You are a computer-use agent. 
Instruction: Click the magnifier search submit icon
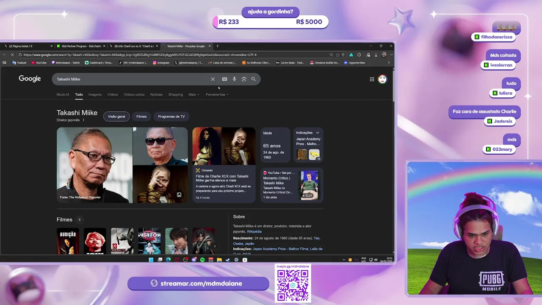253,79
